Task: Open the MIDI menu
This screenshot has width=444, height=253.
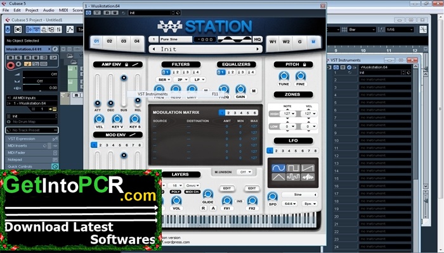Action: 63,10
